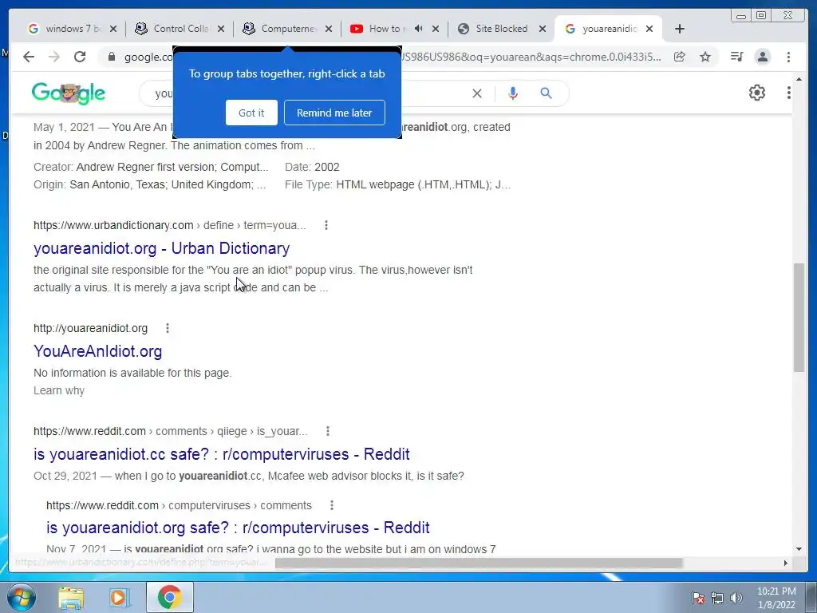Image resolution: width=817 pixels, height=613 pixels.
Task: Close the youareanidiot tab
Action: [x=649, y=29]
